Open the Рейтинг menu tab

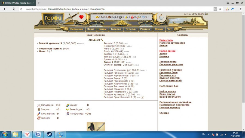pos(145,29)
